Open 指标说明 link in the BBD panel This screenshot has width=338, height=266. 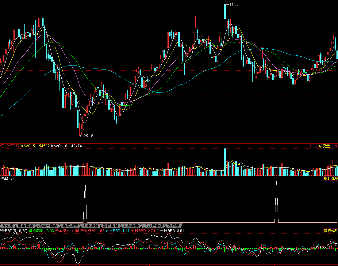point(331,230)
